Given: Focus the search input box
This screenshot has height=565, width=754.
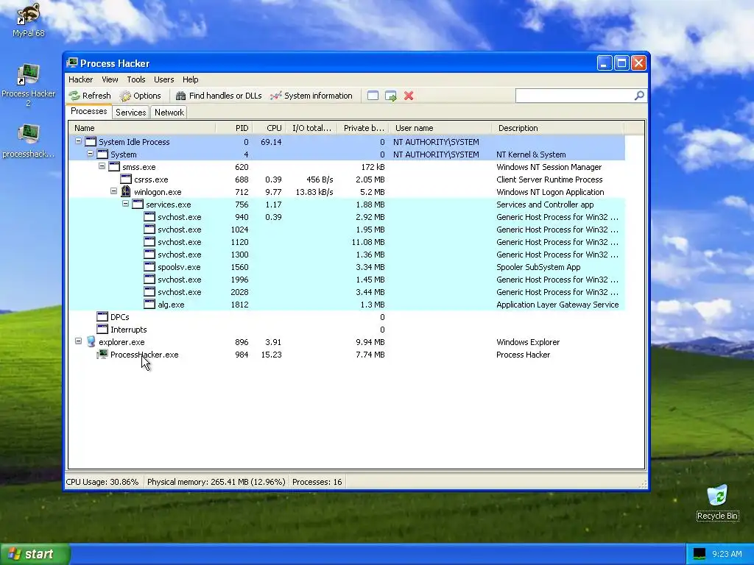Looking at the screenshot, I should click(x=574, y=96).
